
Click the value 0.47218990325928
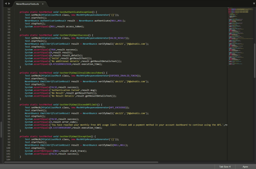[x=61, y=64]
